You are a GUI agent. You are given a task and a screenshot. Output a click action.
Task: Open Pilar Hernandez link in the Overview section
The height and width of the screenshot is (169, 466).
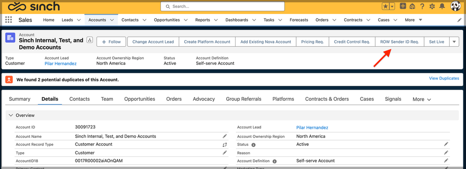click(312, 127)
